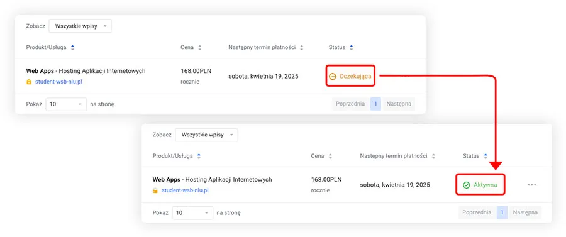This screenshot has width=566, height=237.
Task: Click 'Pokaż' label in lower panel
Action: [160, 213]
